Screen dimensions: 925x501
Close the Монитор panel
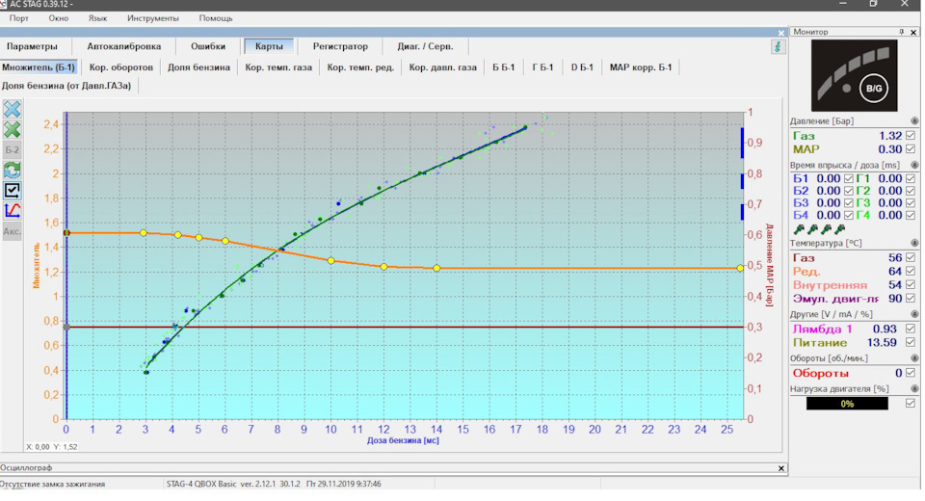pos(913,32)
